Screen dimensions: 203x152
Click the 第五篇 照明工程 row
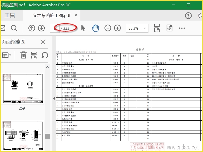click(x=86, y=60)
